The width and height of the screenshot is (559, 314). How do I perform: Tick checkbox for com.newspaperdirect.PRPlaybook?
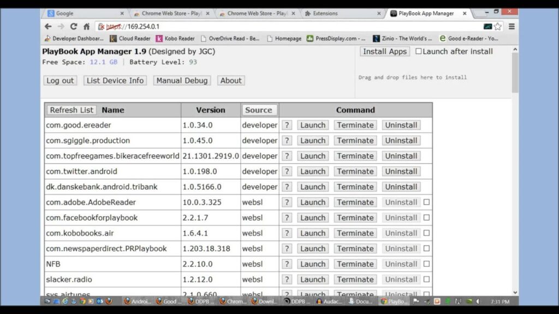coord(426,249)
